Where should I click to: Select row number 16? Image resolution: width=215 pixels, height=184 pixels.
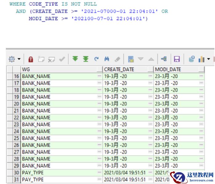[16, 76]
